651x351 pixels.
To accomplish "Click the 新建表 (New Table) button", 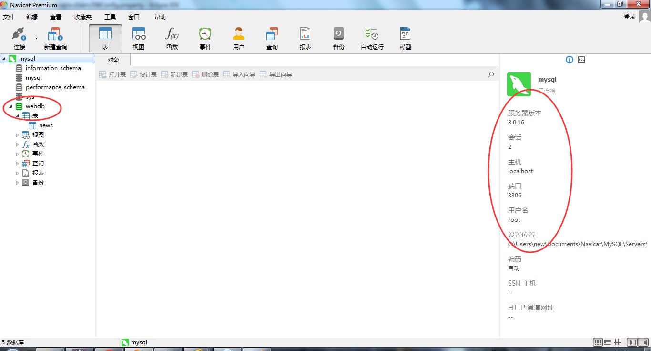I will 174,74.
